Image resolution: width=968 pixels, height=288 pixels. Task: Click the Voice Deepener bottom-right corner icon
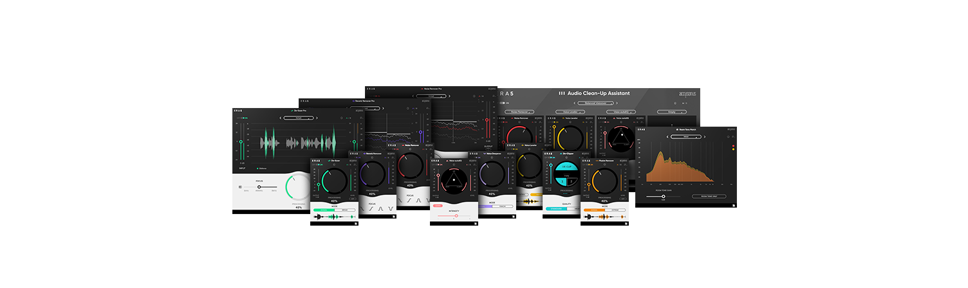pyautogui.click(x=513, y=216)
